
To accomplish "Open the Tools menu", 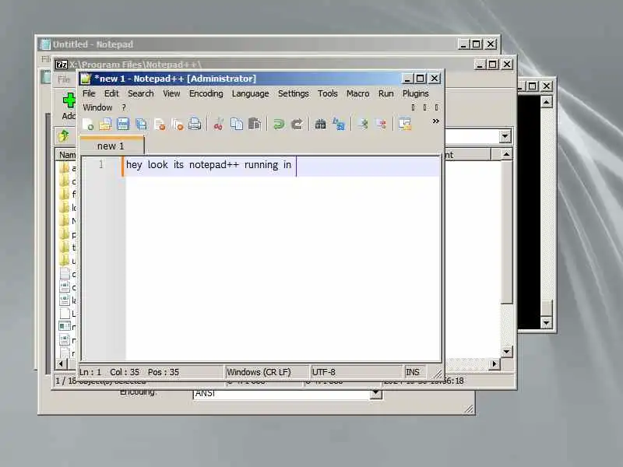I will (x=327, y=93).
